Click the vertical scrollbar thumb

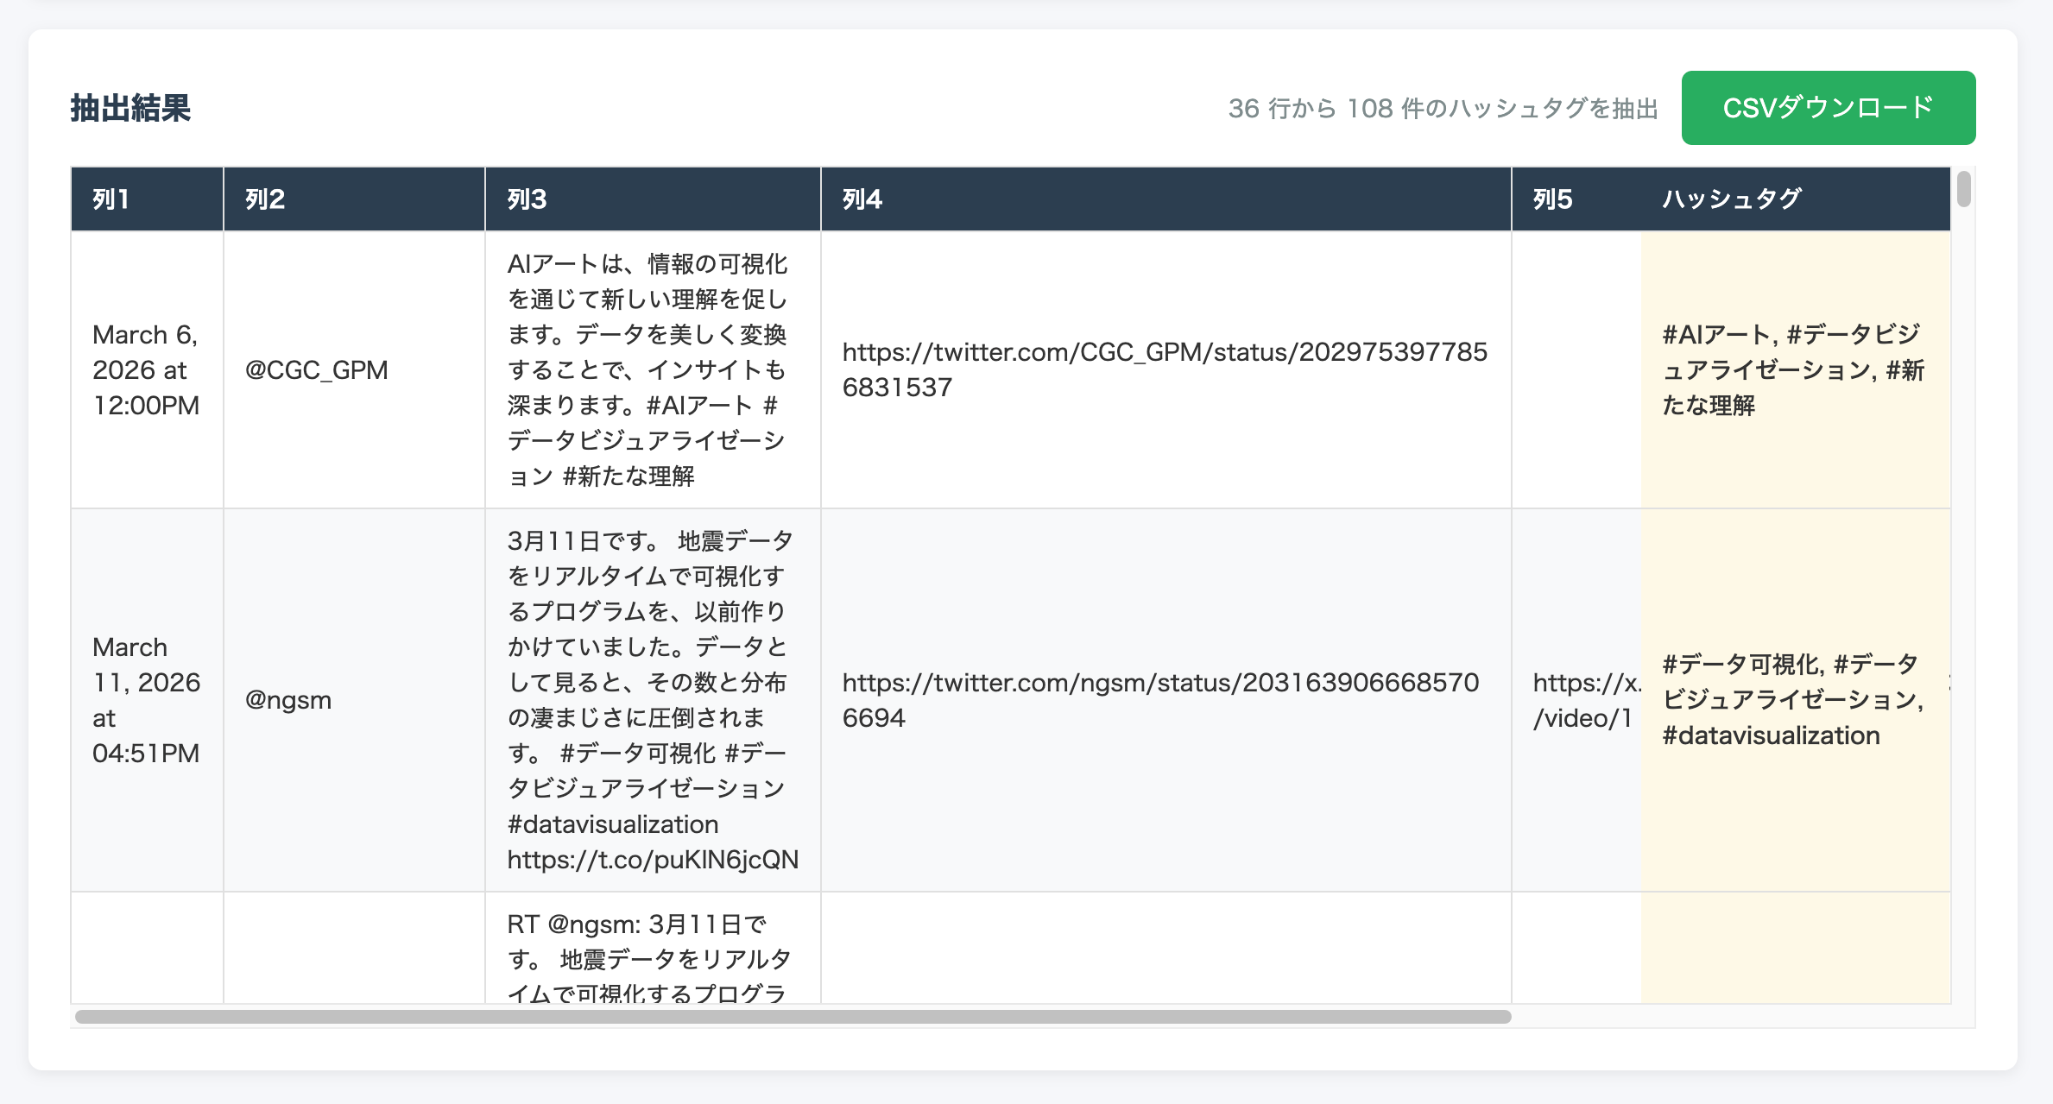coord(1963,190)
